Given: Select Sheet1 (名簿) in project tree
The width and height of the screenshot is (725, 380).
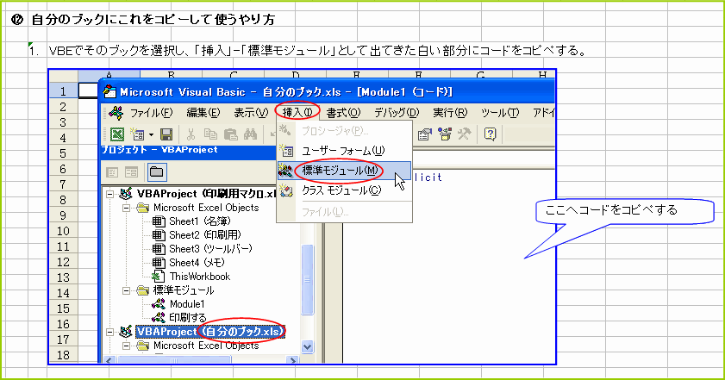Looking at the screenshot, I should point(199,221).
